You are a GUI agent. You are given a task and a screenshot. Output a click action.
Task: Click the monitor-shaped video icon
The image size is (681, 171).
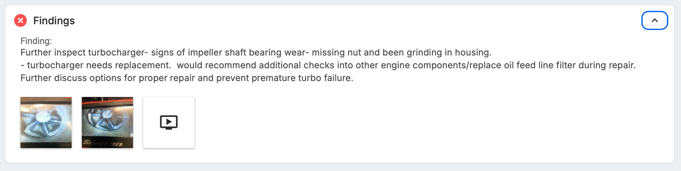coord(169,123)
